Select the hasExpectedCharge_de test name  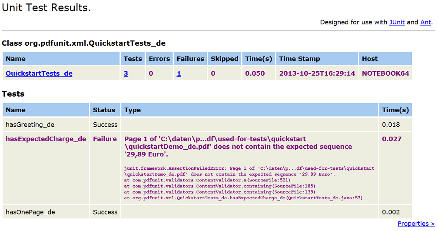46,139
